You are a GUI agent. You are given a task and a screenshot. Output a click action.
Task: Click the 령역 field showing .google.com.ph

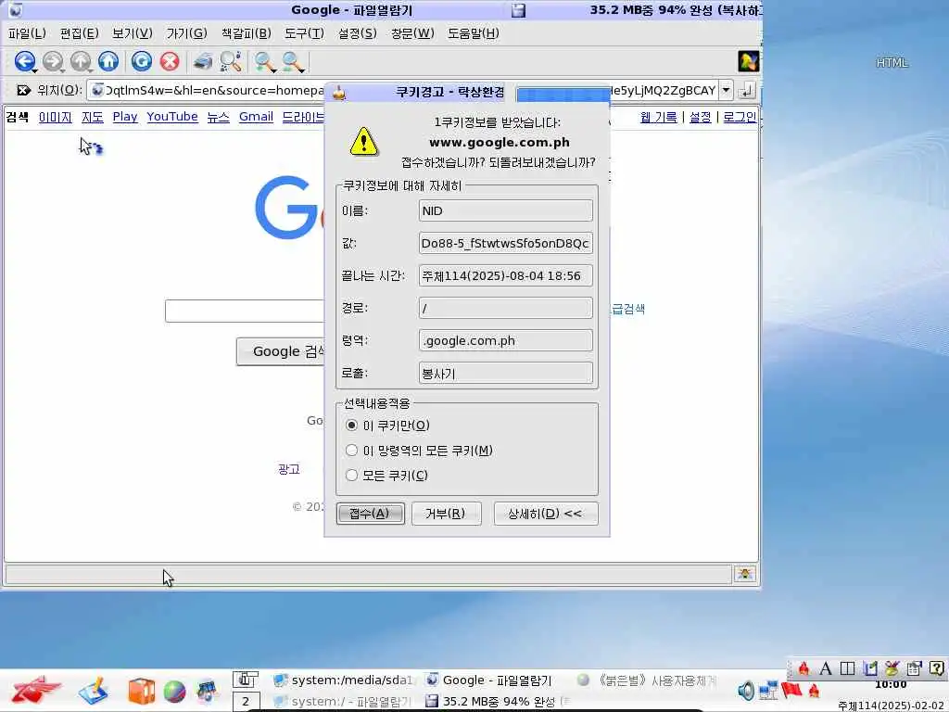[505, 340]
